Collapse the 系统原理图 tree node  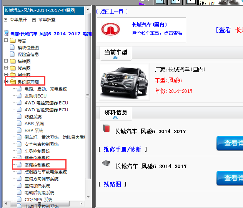click(x=6, y=81)
